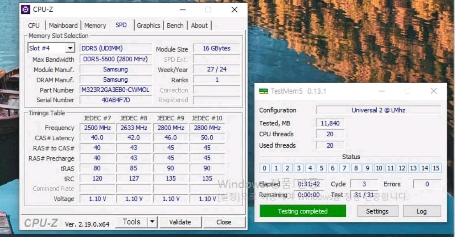455x237 pixels.
Task: Click status thread box 10 in TestMem5
Action: pos(379,168)
